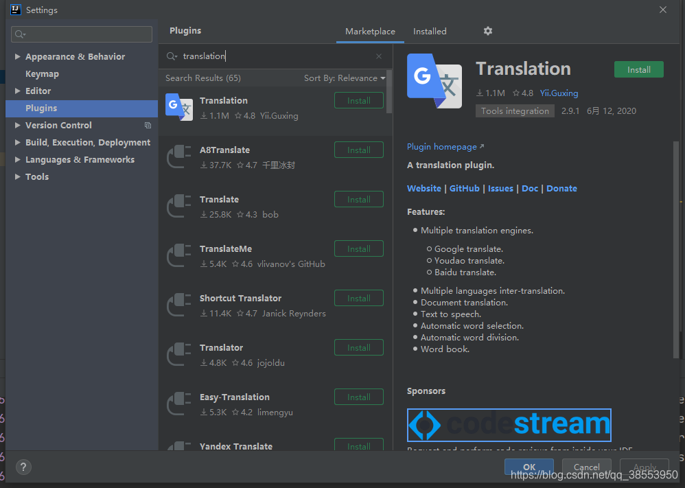Click the settings search field
Image resolution: width=685 pixels, height=488 pixels.
tap(82, 34)
